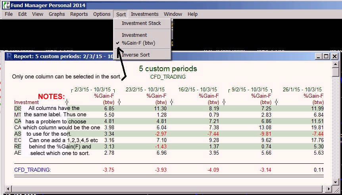Choose Investment Stack in Sort menu
This screenshot has height=195, width=342.
coord(142,23)
